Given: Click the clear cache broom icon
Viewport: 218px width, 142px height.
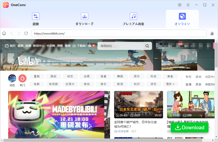Looking at the screenshot, I should pos(212,33).
